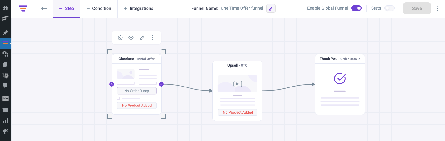
Task: Click the 'Enable Global Funnel' label
Action: point(327,8)
